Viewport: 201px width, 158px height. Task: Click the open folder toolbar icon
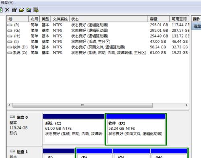tap(22, 10)
